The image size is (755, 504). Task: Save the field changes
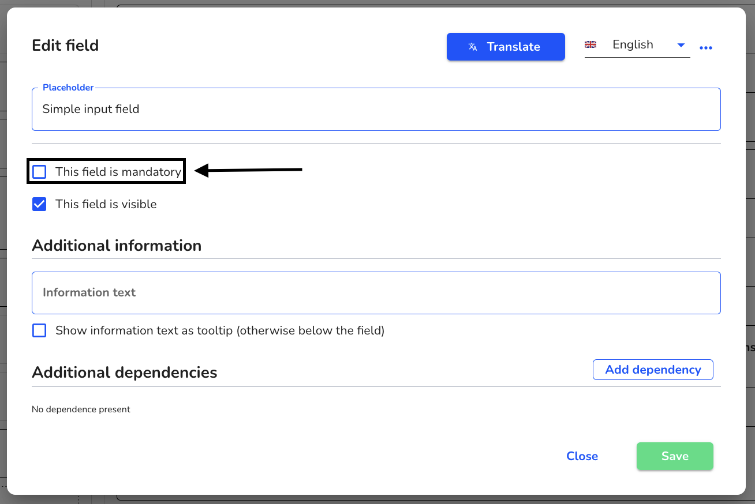click(675, 456)
